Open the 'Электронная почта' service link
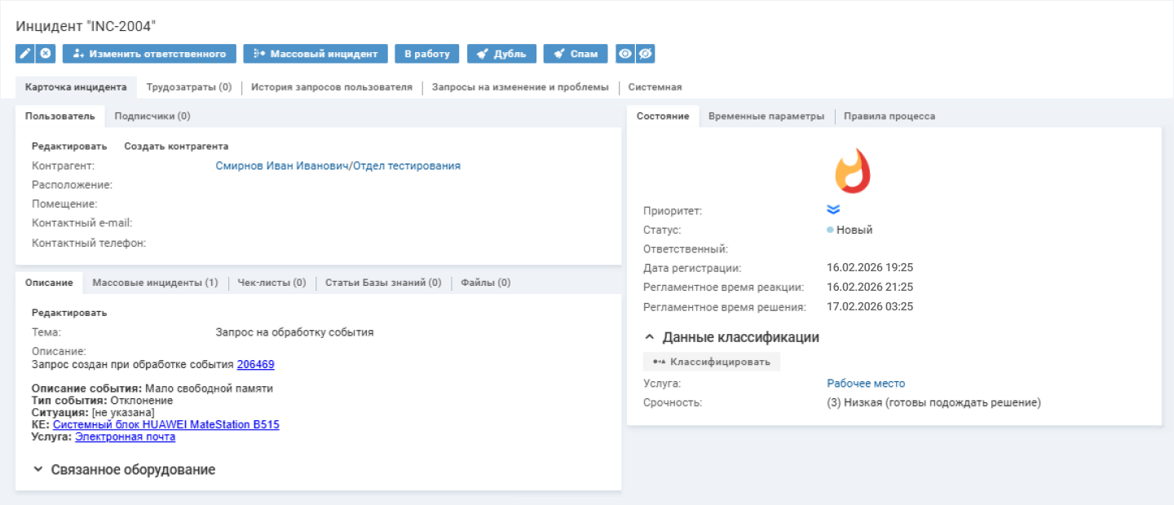 pos(126,437)
